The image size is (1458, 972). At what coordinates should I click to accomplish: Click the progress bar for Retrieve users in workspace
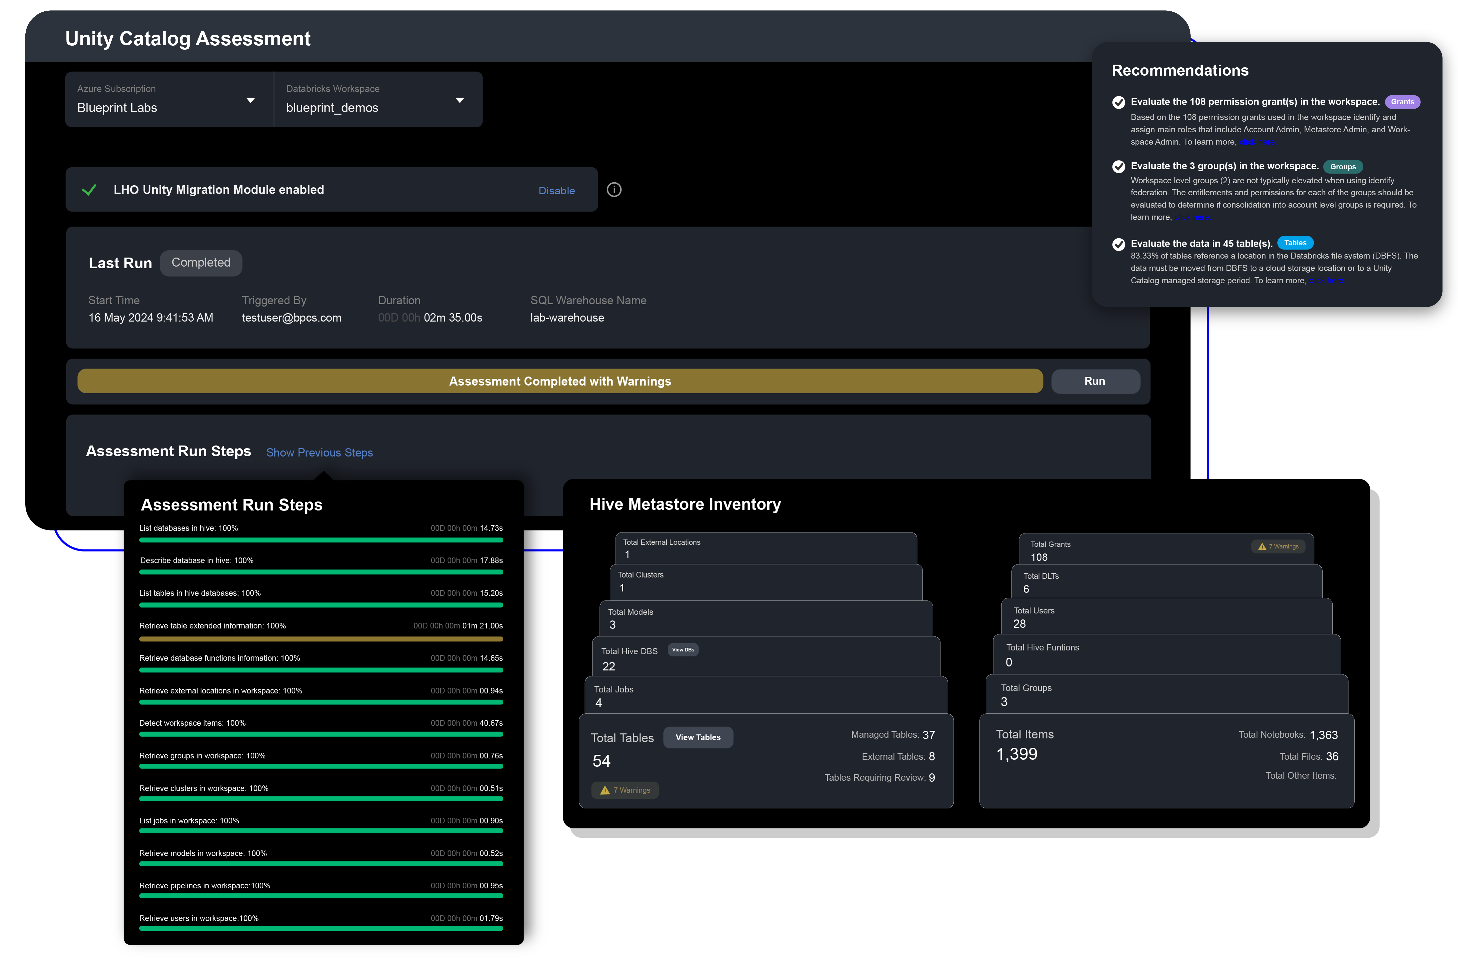point(321,929)
